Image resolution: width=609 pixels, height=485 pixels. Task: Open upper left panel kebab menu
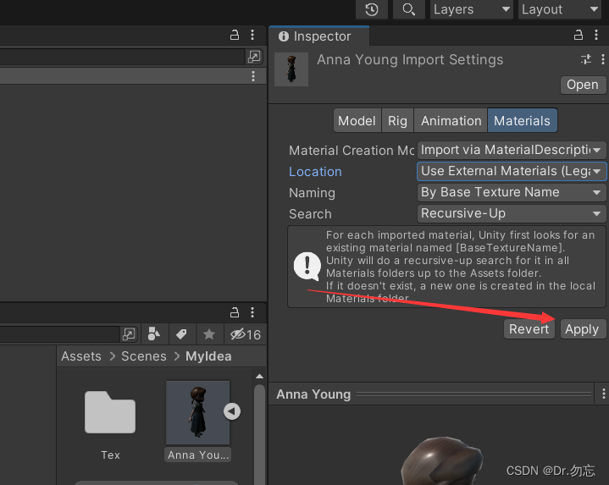point(252,36)
